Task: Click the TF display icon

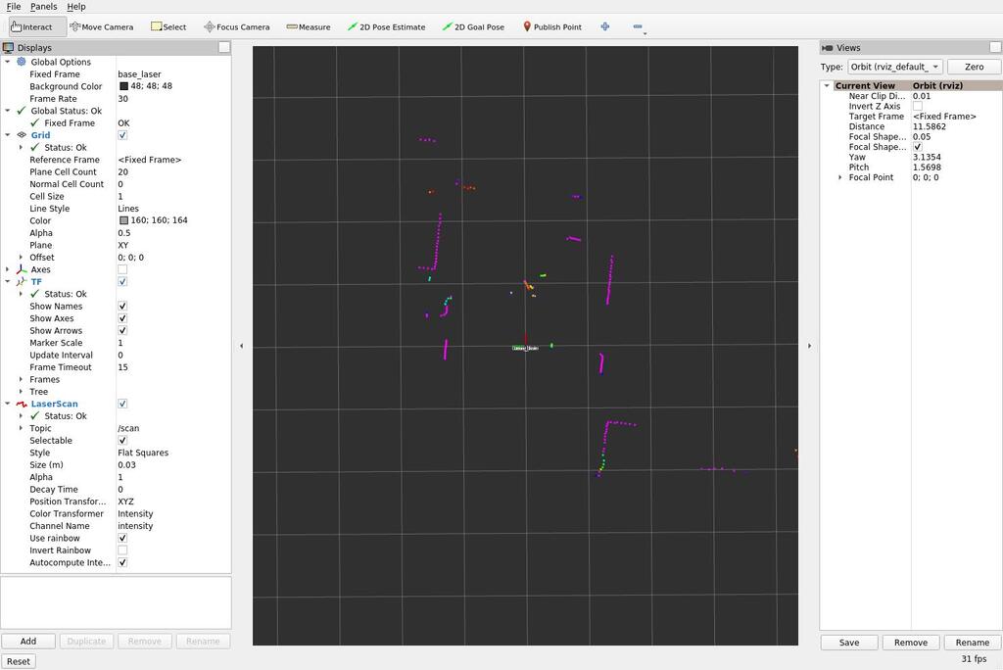Action: pyautogui.click(x=22, y=281)
